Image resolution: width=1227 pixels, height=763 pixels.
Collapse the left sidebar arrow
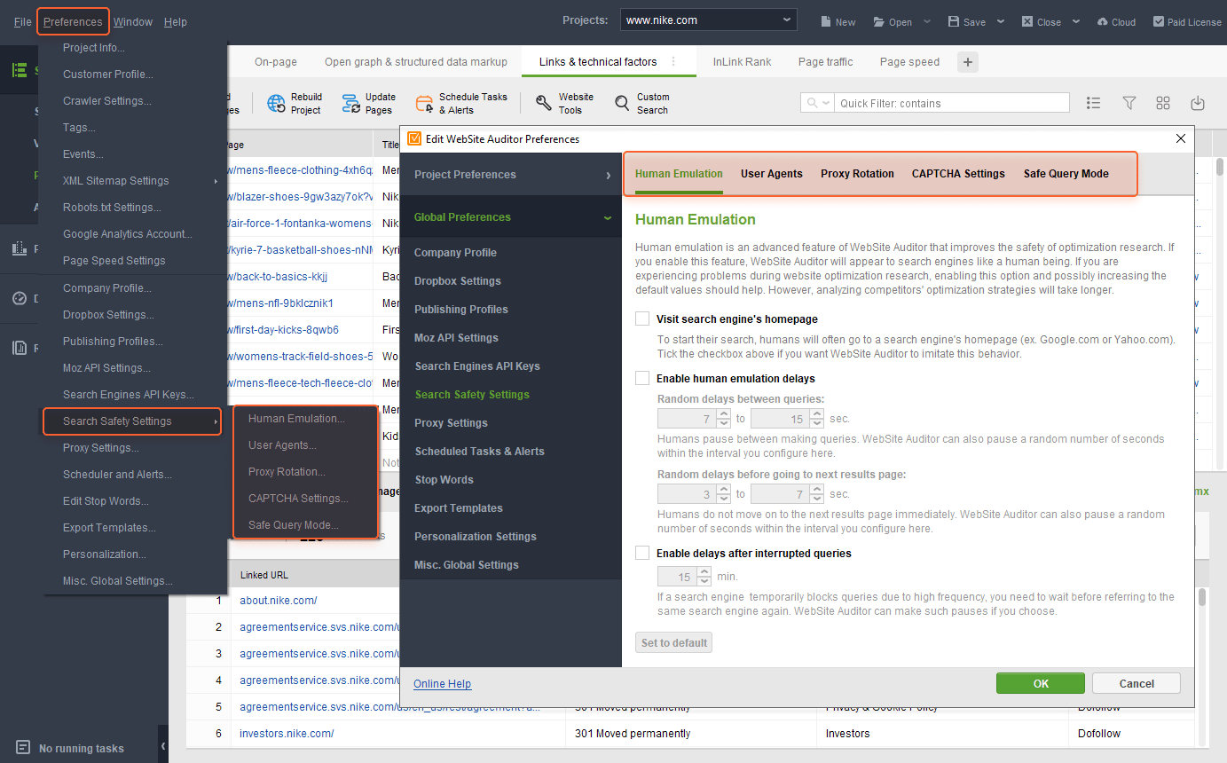pos(163,747)
